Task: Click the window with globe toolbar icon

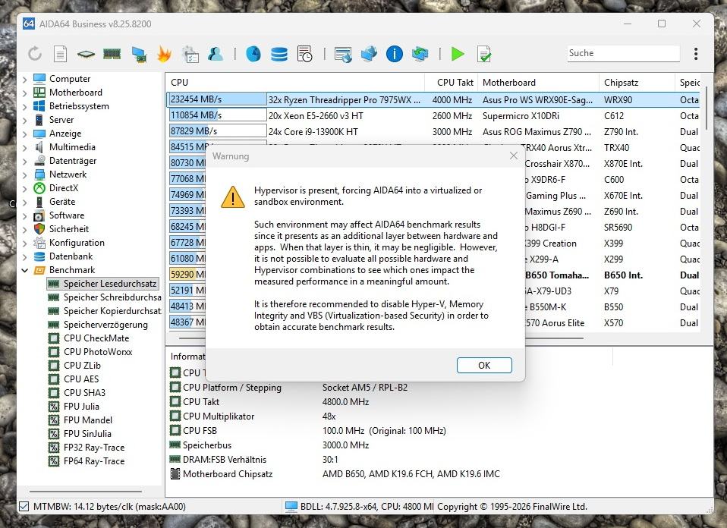Action: [x=343, y=54]
